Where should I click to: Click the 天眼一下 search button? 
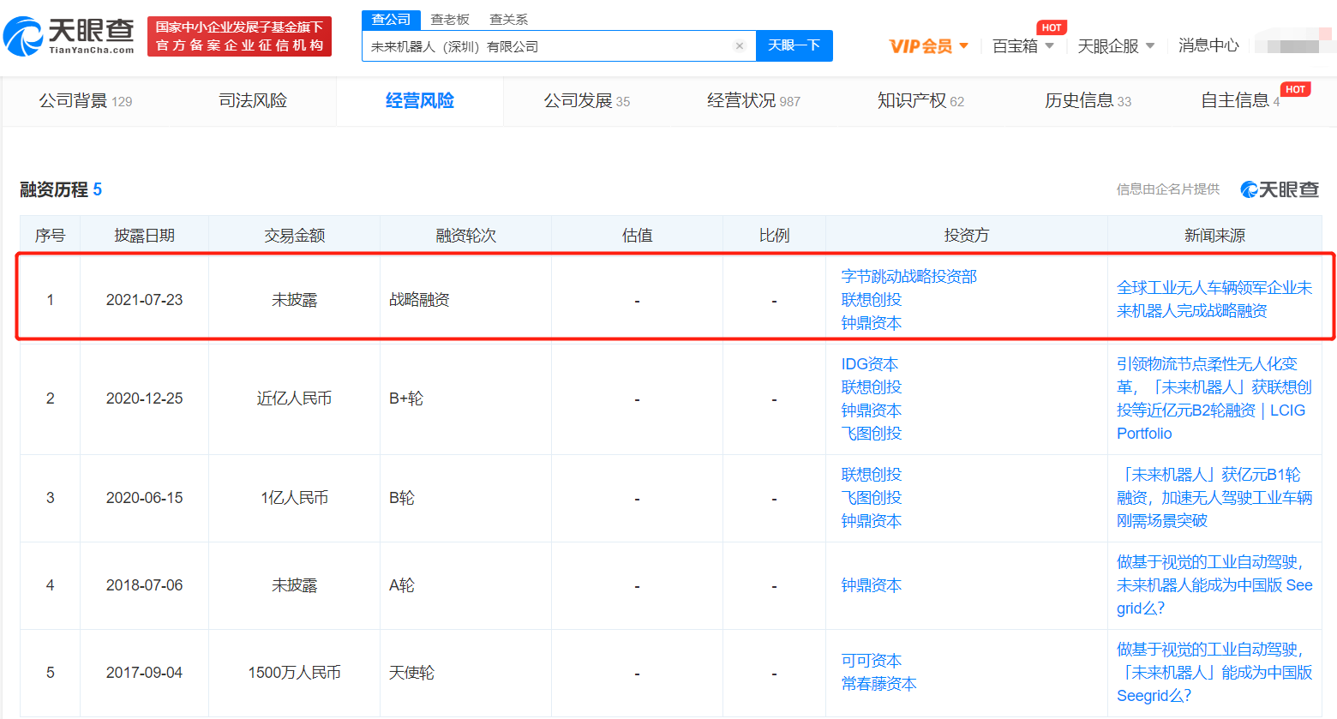click(794, 45)
